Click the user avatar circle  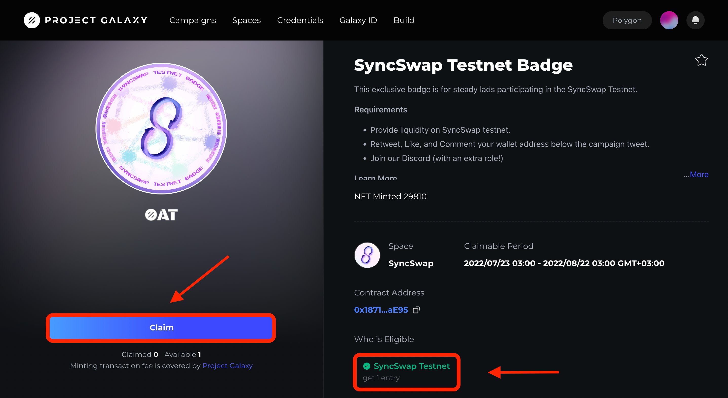tap(669, 20)
